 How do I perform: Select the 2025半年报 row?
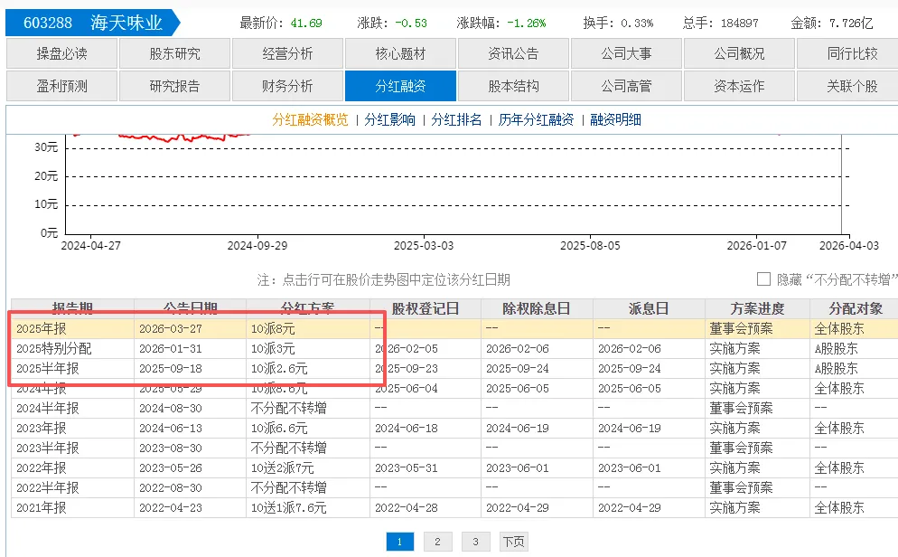[x=454, y=368]
